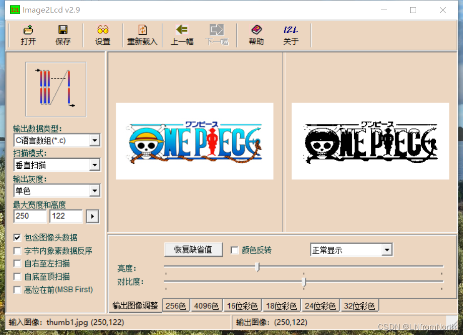The width and height of the screenshot is (463, 335).
Task: Enable 自底至顶扫描 checkbox
Action: coord(17,277)
